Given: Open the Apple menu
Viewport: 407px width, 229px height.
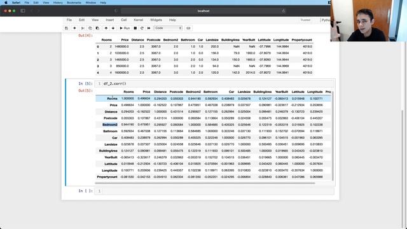Looking at the screenshot, I should pyautogui.click(x=6, y=3).
